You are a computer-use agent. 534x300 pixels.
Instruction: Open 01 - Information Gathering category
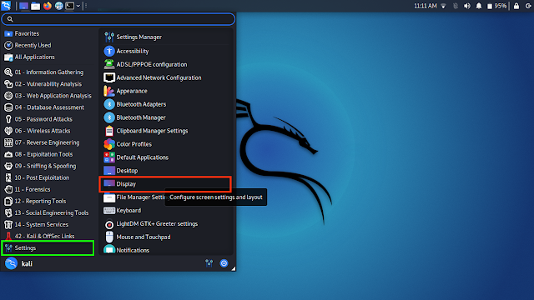click(x=49, y=72)
